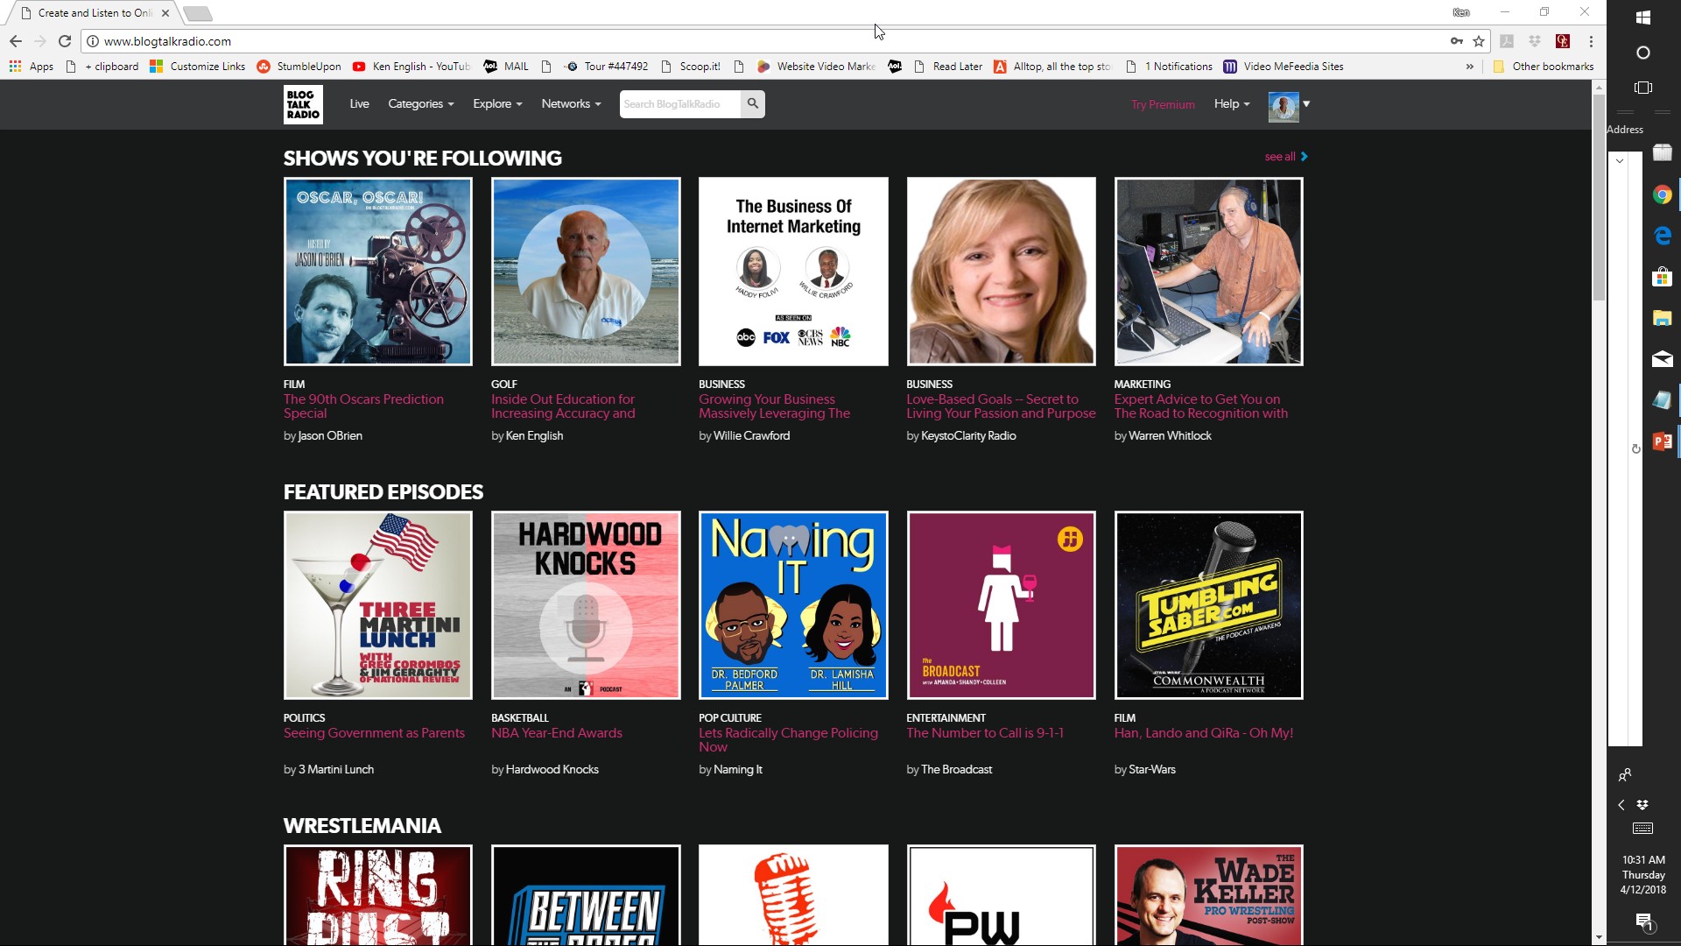Click the browser address bar
This screenshot has height=946, width=1681.
(x=770, y=41)
